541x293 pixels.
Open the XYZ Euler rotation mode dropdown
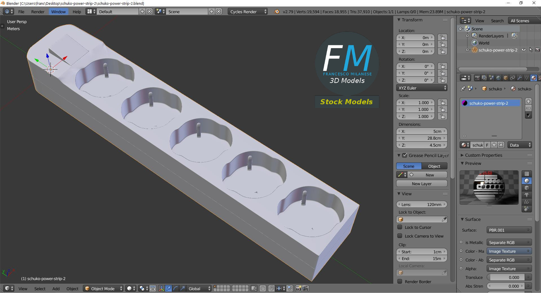[422, 88]
